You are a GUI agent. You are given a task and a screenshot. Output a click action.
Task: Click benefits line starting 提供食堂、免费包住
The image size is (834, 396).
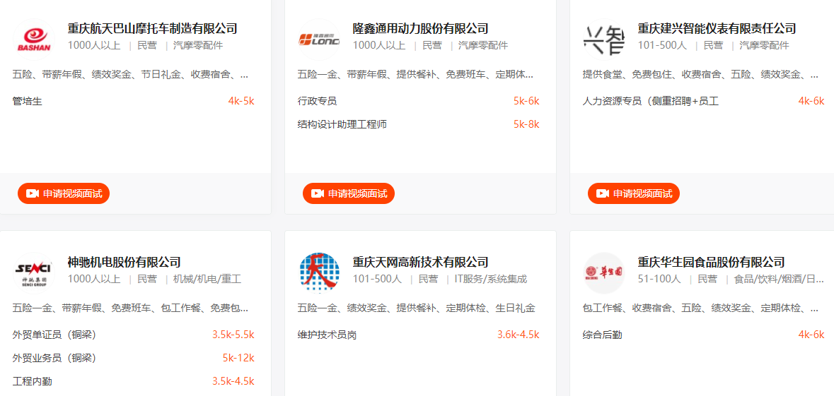point(700,74)
